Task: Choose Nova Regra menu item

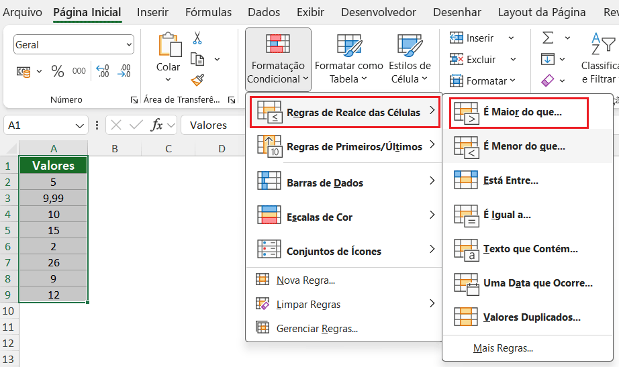Action: (x=344, y=280)
